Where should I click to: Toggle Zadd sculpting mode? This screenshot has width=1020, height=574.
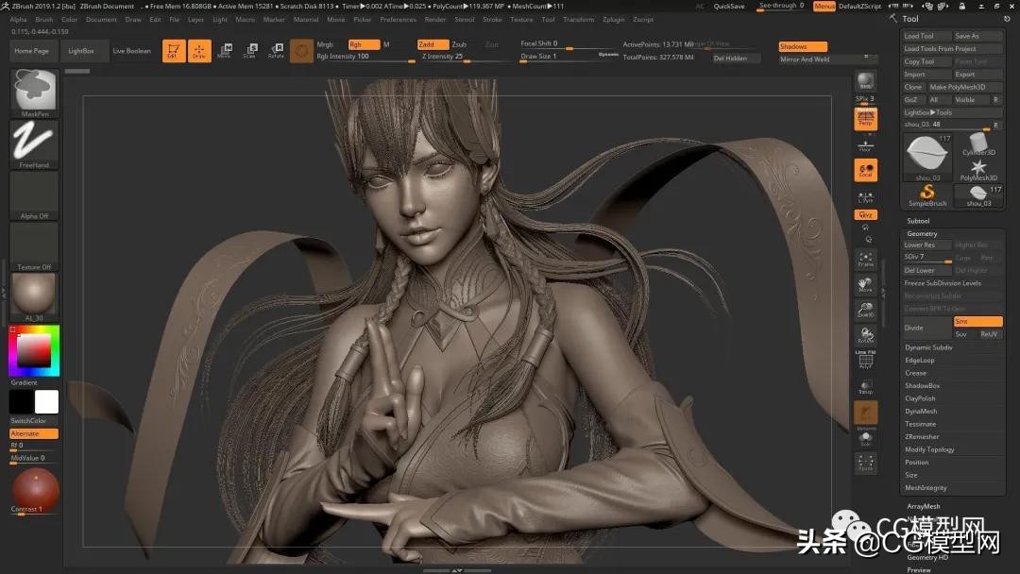click(432, 43)
